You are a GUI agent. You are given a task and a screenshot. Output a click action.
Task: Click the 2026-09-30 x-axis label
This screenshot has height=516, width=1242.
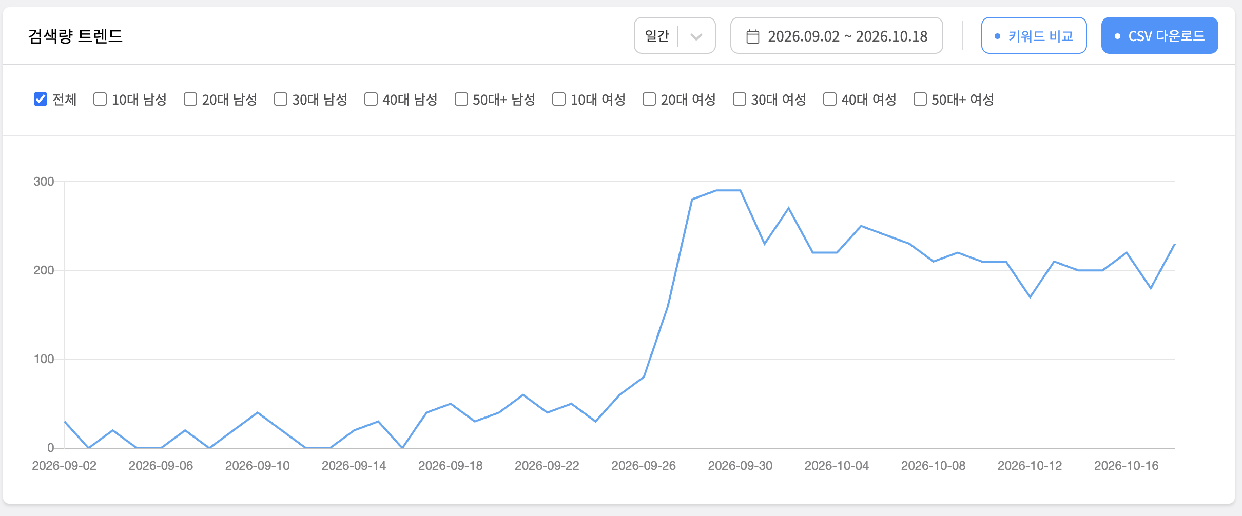click(740, 466)
